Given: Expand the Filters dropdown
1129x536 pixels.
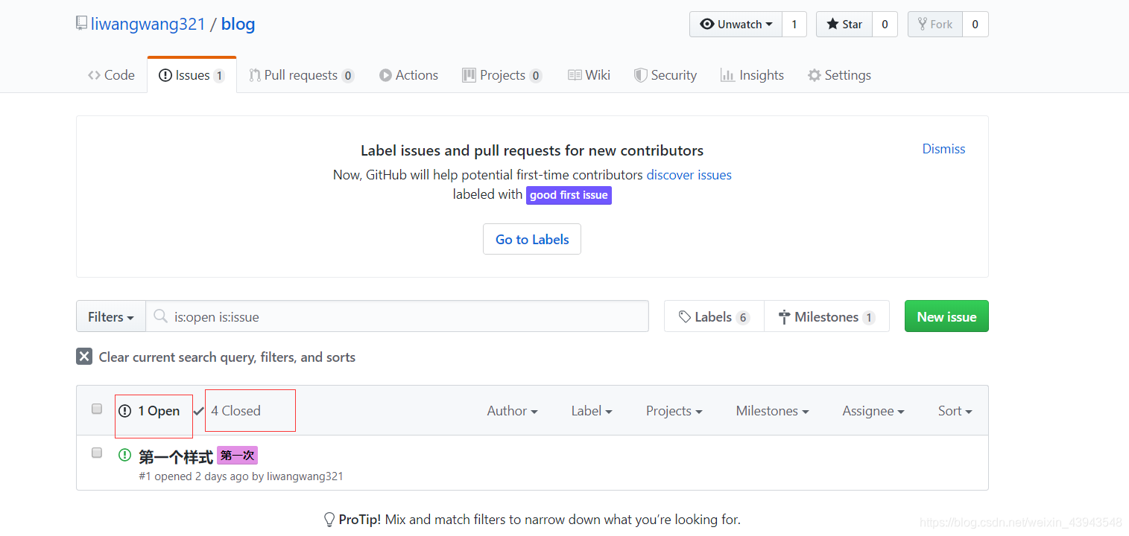Looking at the screenshot, I should (111, 316).
